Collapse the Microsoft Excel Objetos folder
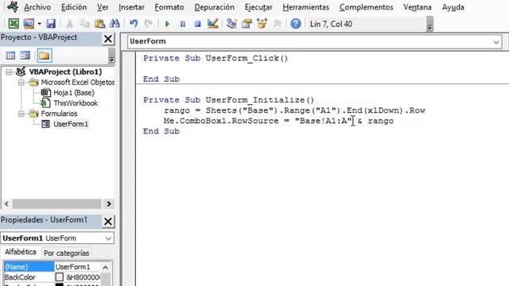Screen dimensions: 509x286 tap(21, 83)
